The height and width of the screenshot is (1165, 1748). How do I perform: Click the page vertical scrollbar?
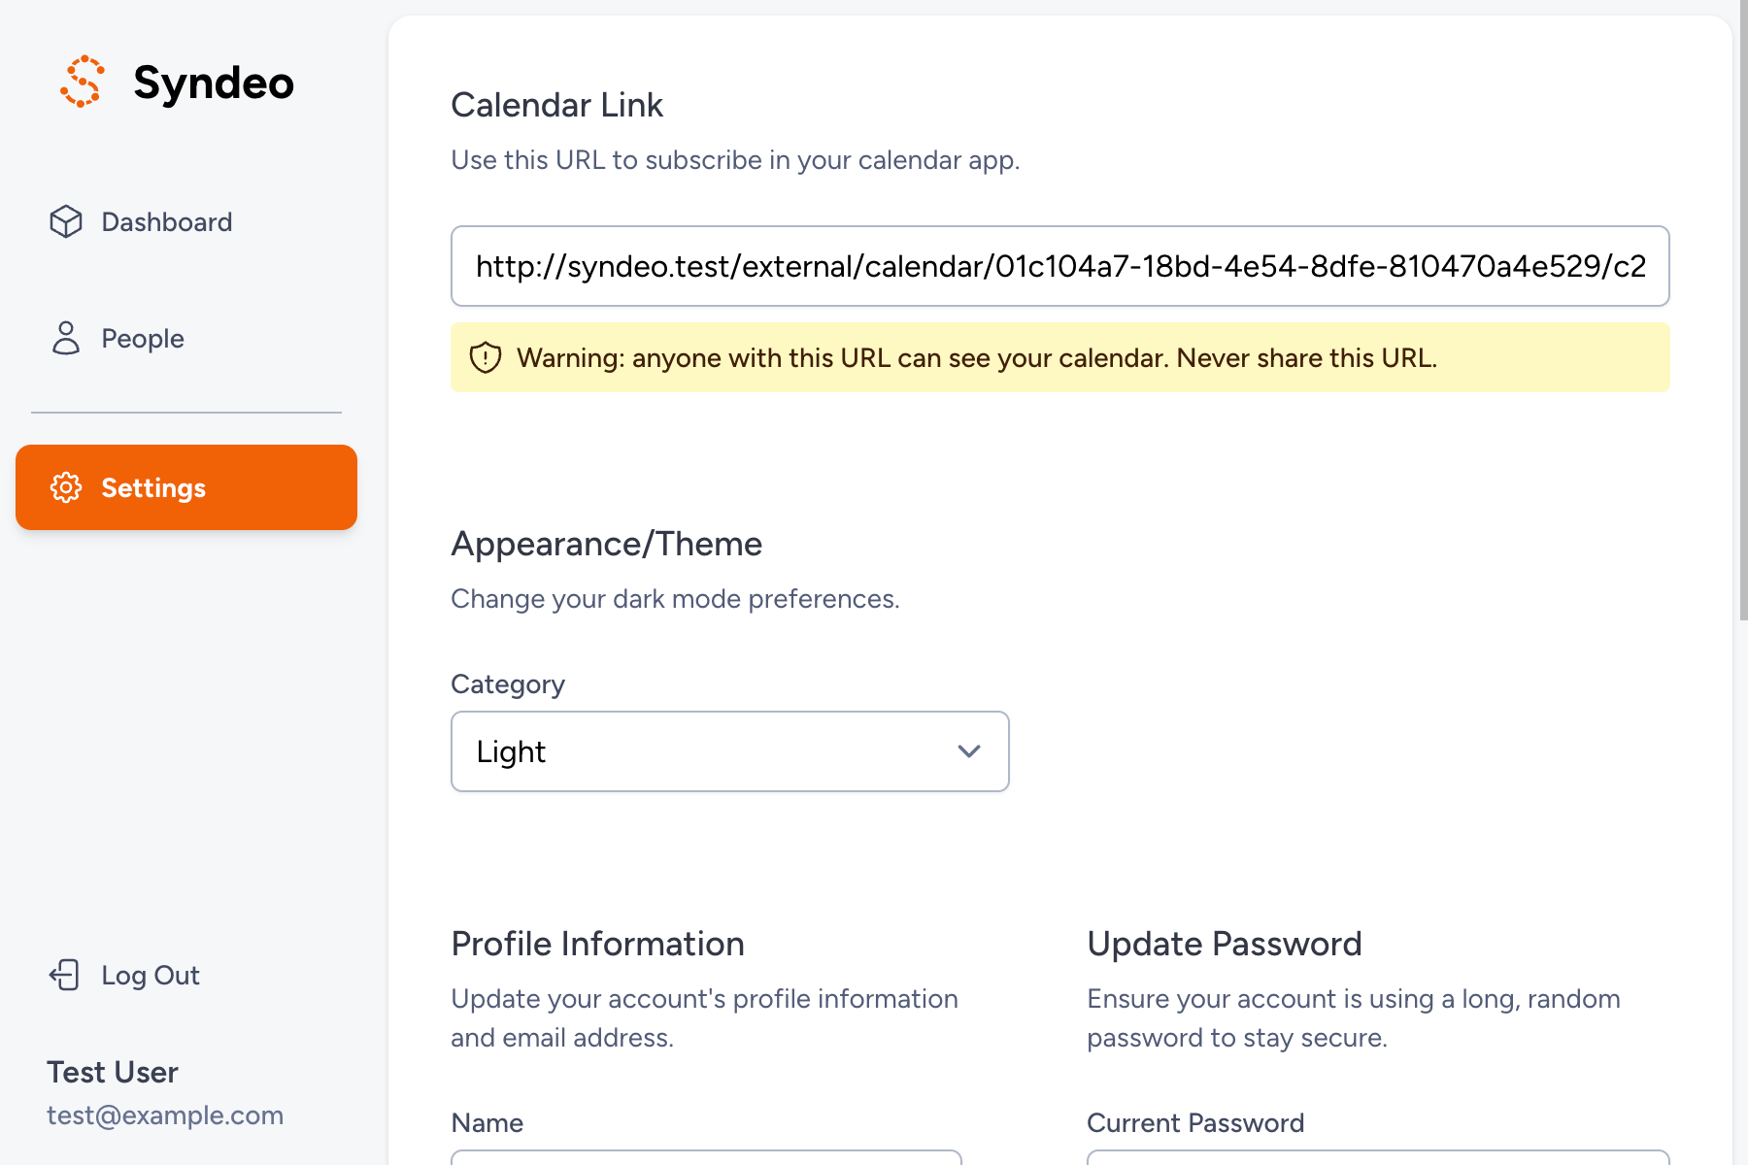click(1743, 311)
